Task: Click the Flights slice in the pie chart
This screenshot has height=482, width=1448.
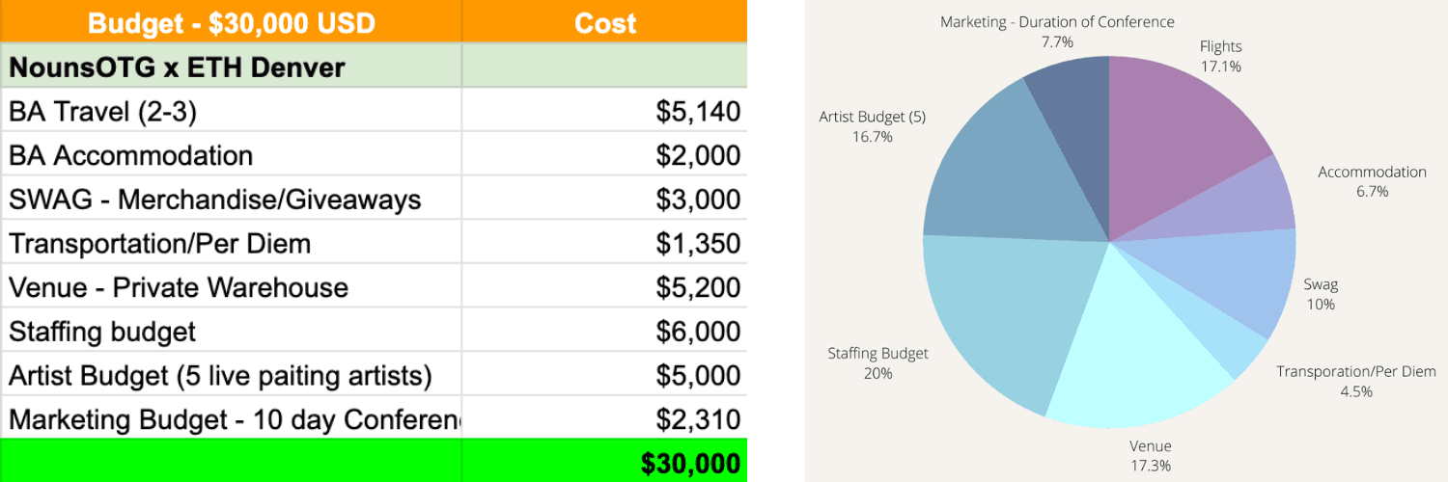Action: pyautogui.click(x=1173, y=135)
